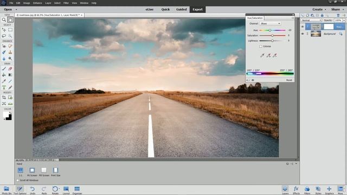Viewport: 347px width, 195px height.
Task: Select the Quick Selection tool
Action: 10,36
